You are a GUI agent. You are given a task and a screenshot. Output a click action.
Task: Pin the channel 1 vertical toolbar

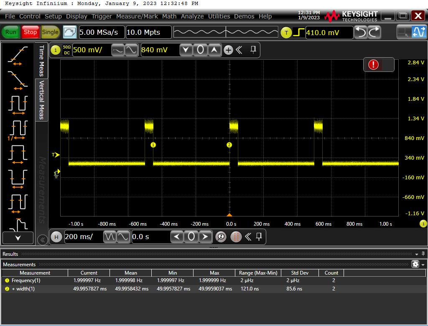pos(253,50)
